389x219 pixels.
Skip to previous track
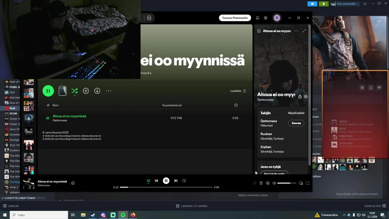pos(156,181)
